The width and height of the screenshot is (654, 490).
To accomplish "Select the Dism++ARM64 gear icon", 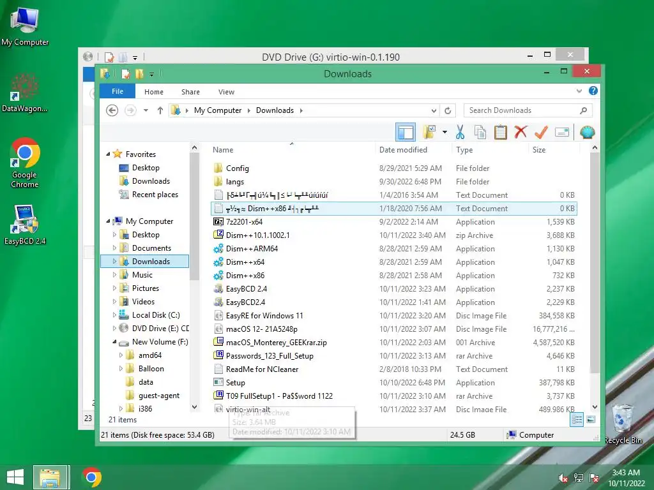I will 218,248.
